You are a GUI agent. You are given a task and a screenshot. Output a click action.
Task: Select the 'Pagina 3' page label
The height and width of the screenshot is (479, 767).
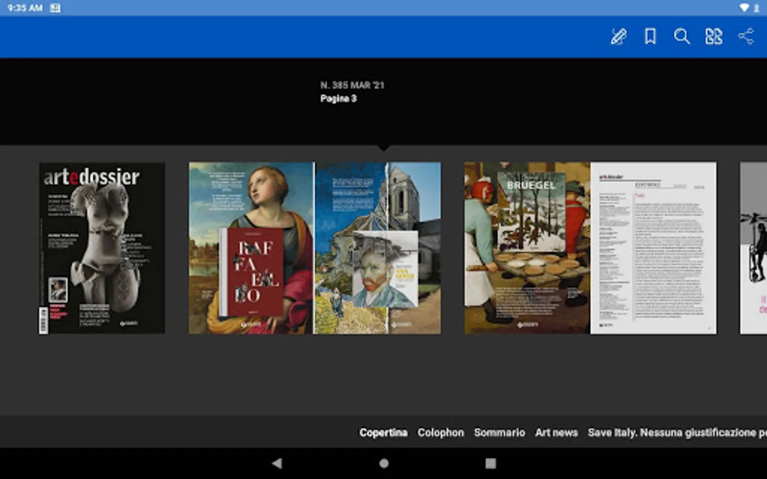pyautogui.click(x=339, y=98)
